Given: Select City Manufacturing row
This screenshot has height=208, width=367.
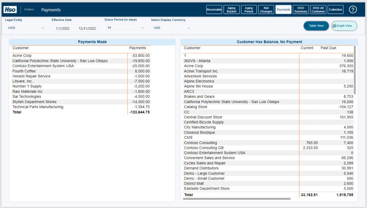Looking at the screenshot, I should click(268, 127).
